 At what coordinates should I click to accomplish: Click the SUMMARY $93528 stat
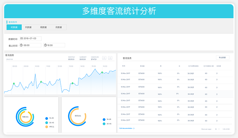[x=83, y=58]
